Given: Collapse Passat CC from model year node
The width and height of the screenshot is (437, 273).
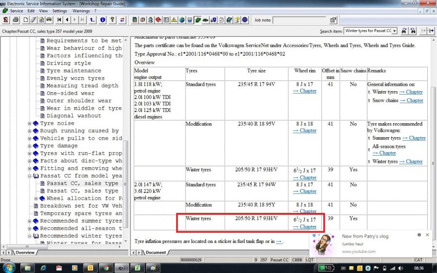Looking at the screenshot, I should click(x=30, y=176).
